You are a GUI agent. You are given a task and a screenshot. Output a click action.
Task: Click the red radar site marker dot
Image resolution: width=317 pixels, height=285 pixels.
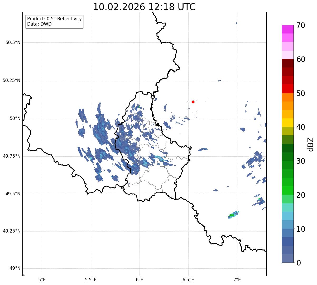[193, 102]
